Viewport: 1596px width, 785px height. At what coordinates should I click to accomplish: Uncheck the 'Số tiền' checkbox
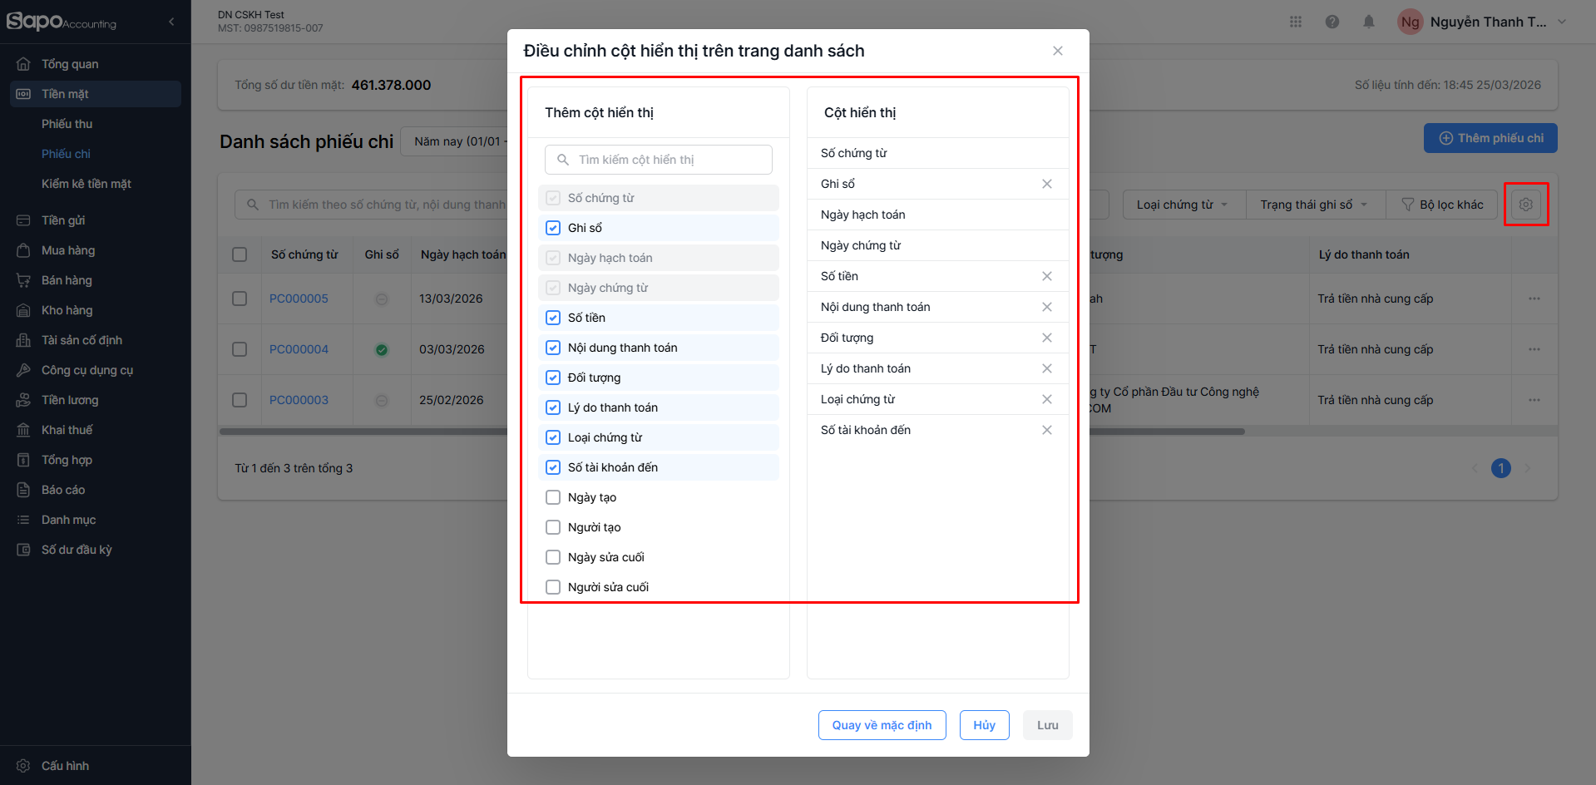click(553, 318)
